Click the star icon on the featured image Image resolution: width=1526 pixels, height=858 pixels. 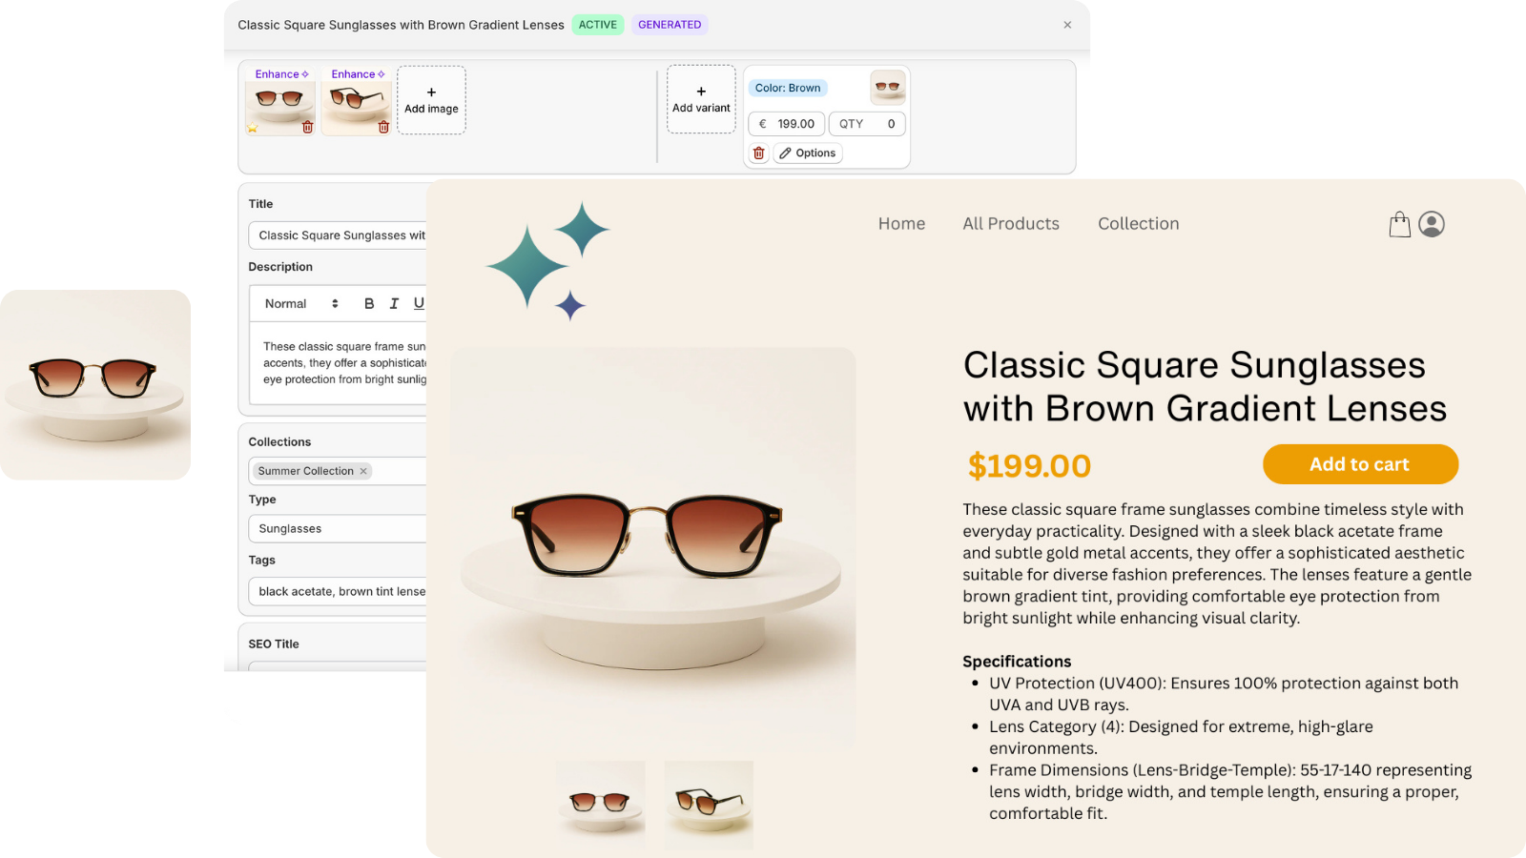(253, 128)
